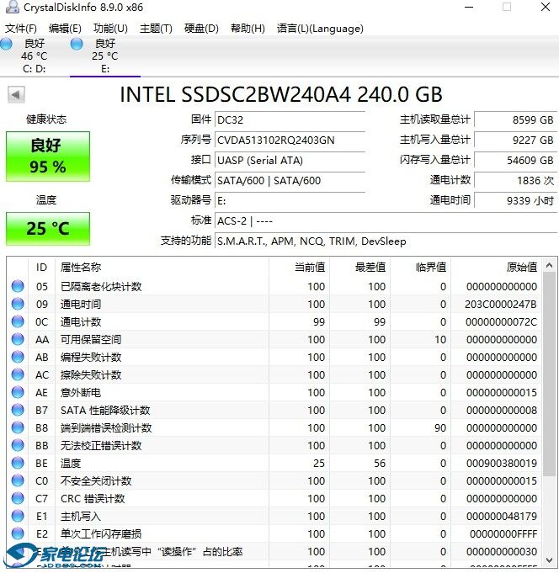Click the scrollbar down arrow
This screenshot has height=573, width=559.
tap(549, 560)
